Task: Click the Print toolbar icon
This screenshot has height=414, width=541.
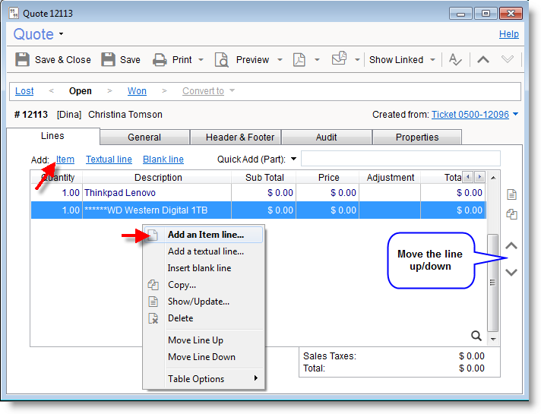Action: point(160,60)
